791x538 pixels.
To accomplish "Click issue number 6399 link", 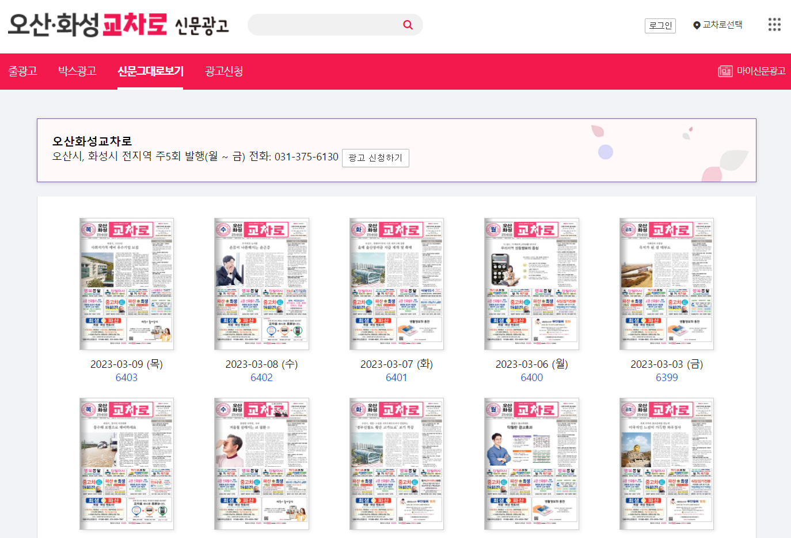I will (667, 378).
